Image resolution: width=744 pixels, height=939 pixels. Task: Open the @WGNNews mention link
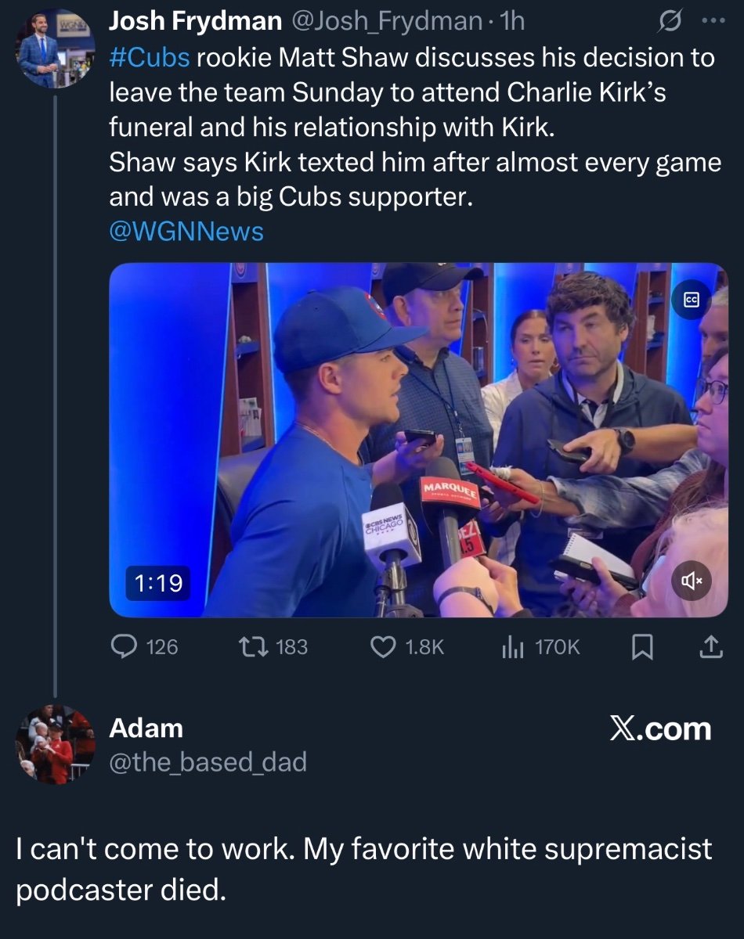186,232
